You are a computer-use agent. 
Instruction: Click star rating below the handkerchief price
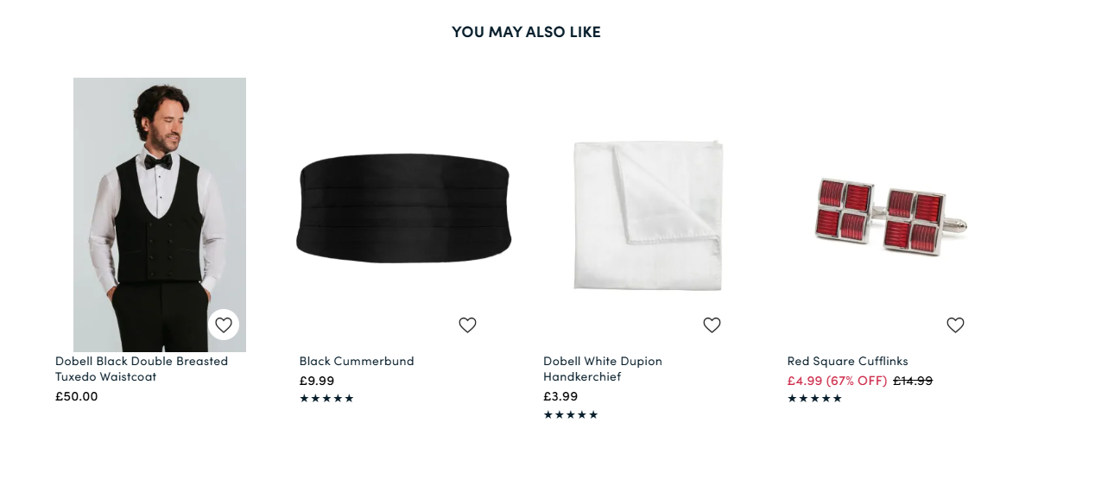point(571,415)
